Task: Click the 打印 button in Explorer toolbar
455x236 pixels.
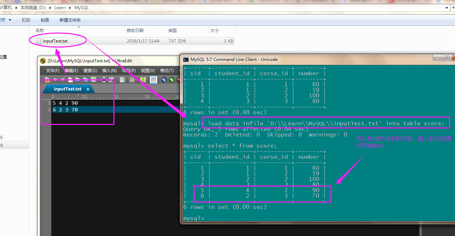Action: pyautogui.click(x=26, y=20)
